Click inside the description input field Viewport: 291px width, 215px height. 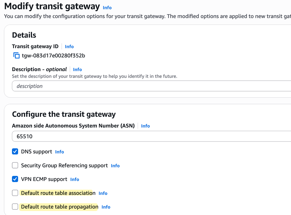(116, 86)
